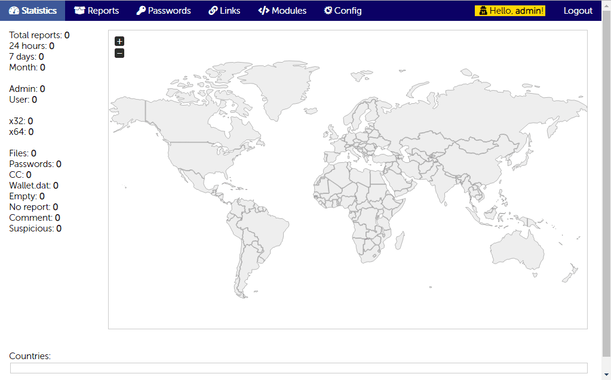Select the Empty: 0 text
Image resolution: width=611 pixels, height=380 pixels.
[27, 196]
